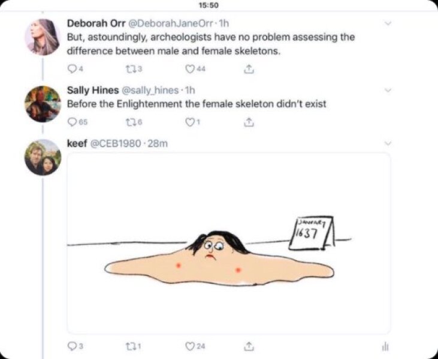Viewport: 438px width, 359px height.
Task: Like Sally Hines' tweet
Action: [190, 122]
